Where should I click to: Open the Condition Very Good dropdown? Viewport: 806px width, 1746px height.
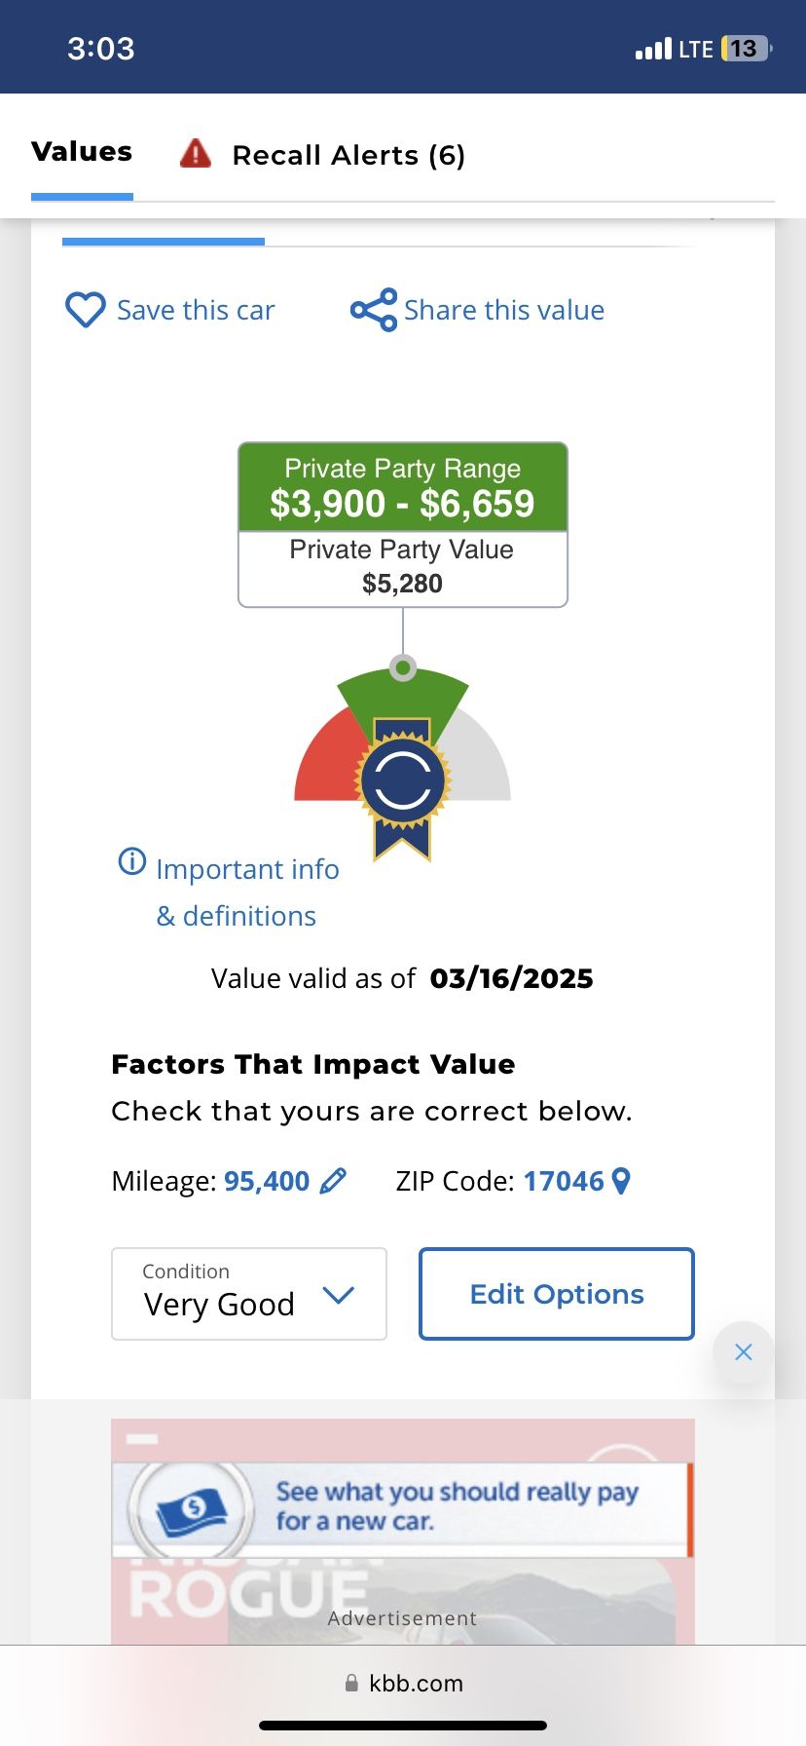pos(249,1294)
